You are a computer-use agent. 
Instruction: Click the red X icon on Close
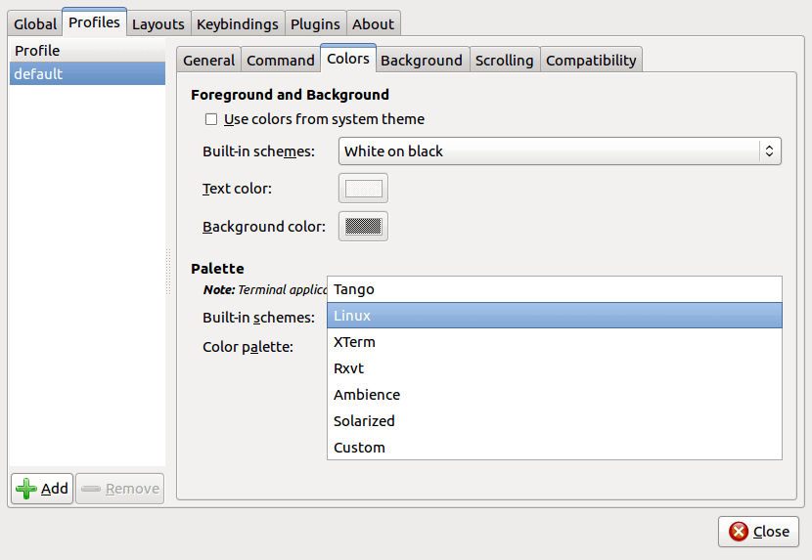click(x=739, y=532)
